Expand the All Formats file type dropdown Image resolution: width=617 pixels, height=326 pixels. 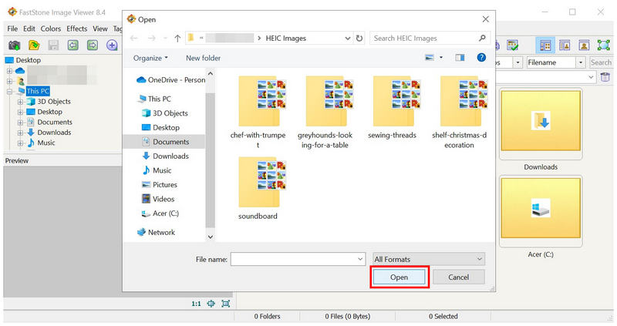(x=479, y=259)
